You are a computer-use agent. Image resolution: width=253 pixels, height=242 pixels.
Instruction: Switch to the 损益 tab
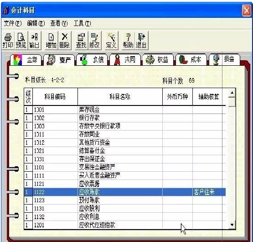click(224, 60)
